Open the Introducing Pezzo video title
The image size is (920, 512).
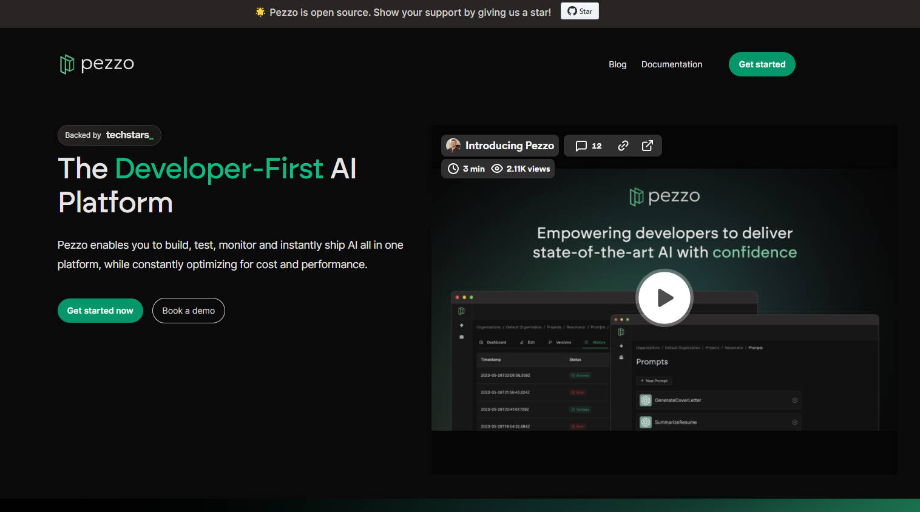(x=509, y=146)
